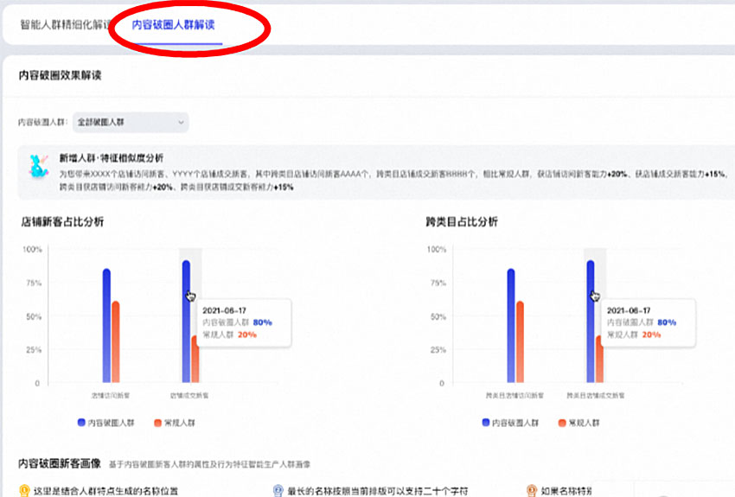This screenshot has width=735, height=497.
Task: Click the 2021-06-17 date in 店铺新客 tooltip
Action: click(x=224, y=310)
